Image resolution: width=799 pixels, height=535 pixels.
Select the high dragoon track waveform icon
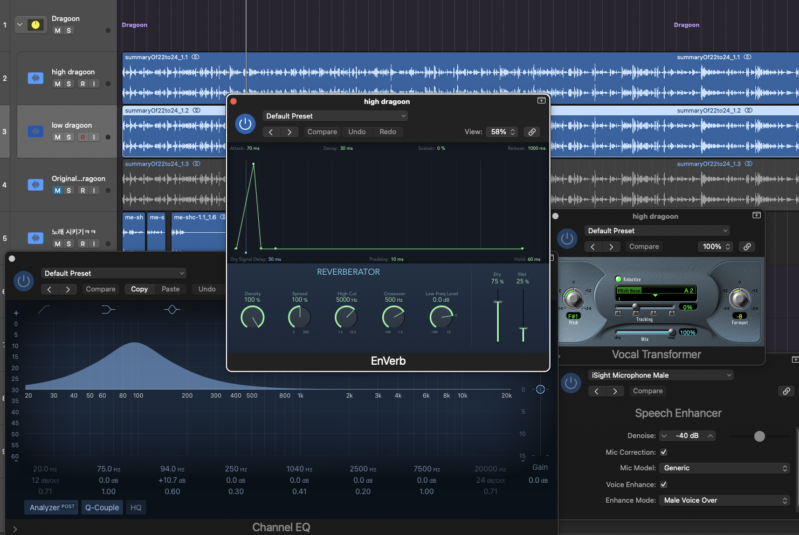pos(36,78)
